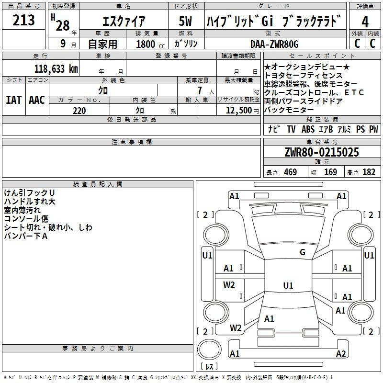Image resolution: width=383 pixels, height=383 pixels.
Task: Click the TV equipment entry
Action: (x=291, y=129)
